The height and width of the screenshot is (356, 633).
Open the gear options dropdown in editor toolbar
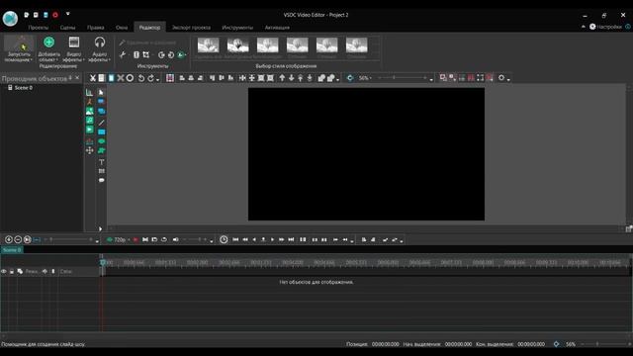503,78
